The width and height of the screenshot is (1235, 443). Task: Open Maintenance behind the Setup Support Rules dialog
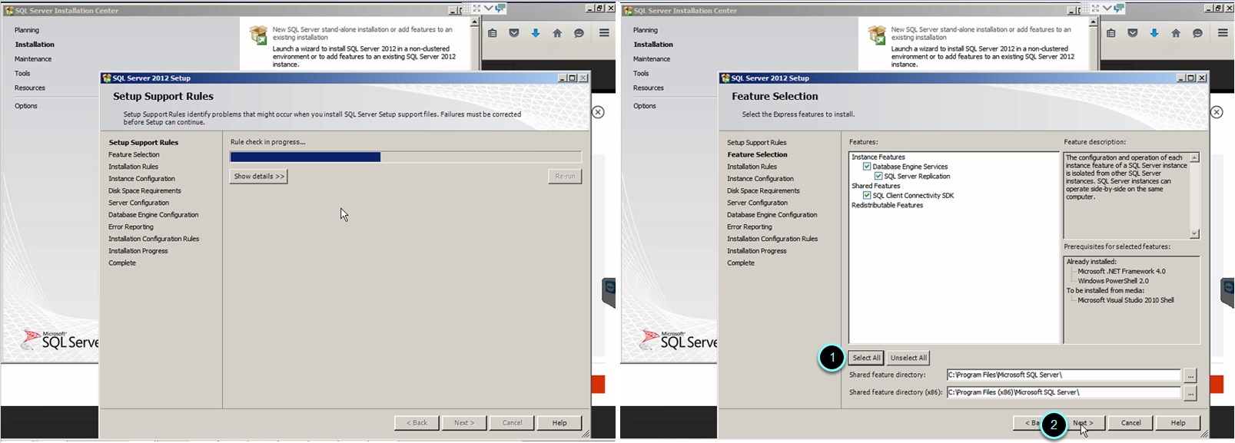33,59
